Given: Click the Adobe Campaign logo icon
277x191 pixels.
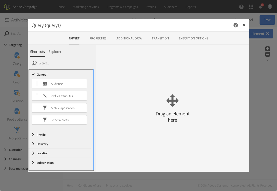Looking at the screenshot, I should [7, 7].
